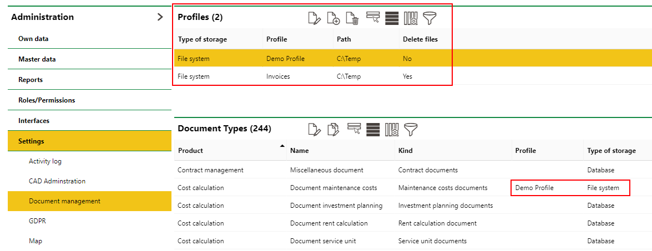Click the delete profile trash icon
652x251 pixels.
(352, 18)
